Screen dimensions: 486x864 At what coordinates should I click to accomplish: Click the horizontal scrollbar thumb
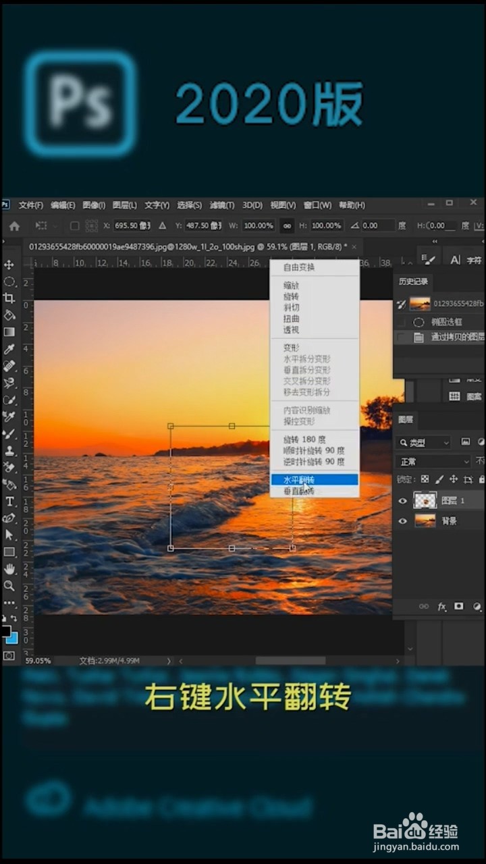point(290,661)
